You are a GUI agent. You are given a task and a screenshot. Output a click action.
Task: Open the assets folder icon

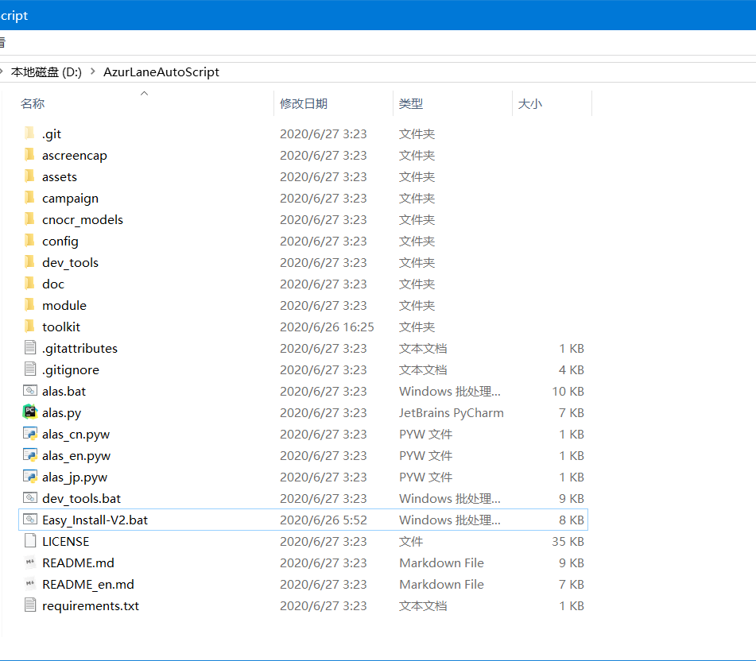pyautogui.click(x=29, y=176)
